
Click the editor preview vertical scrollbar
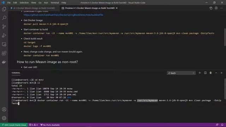tap(225, 37)
